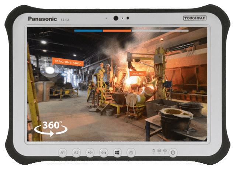Click the front camera lens
Screen dimensions: 236x178
tap(116, 18)
